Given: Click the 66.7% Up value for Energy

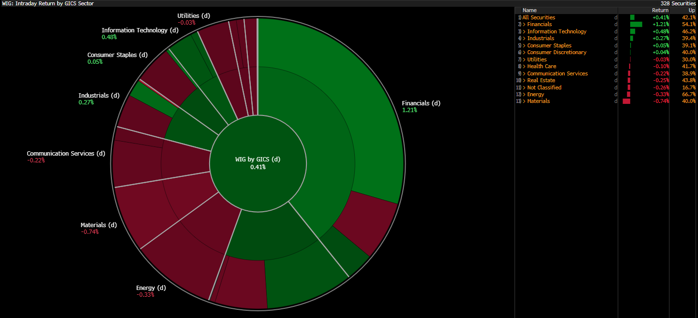Looking at the screenshot, I should [x=688, y=94].
